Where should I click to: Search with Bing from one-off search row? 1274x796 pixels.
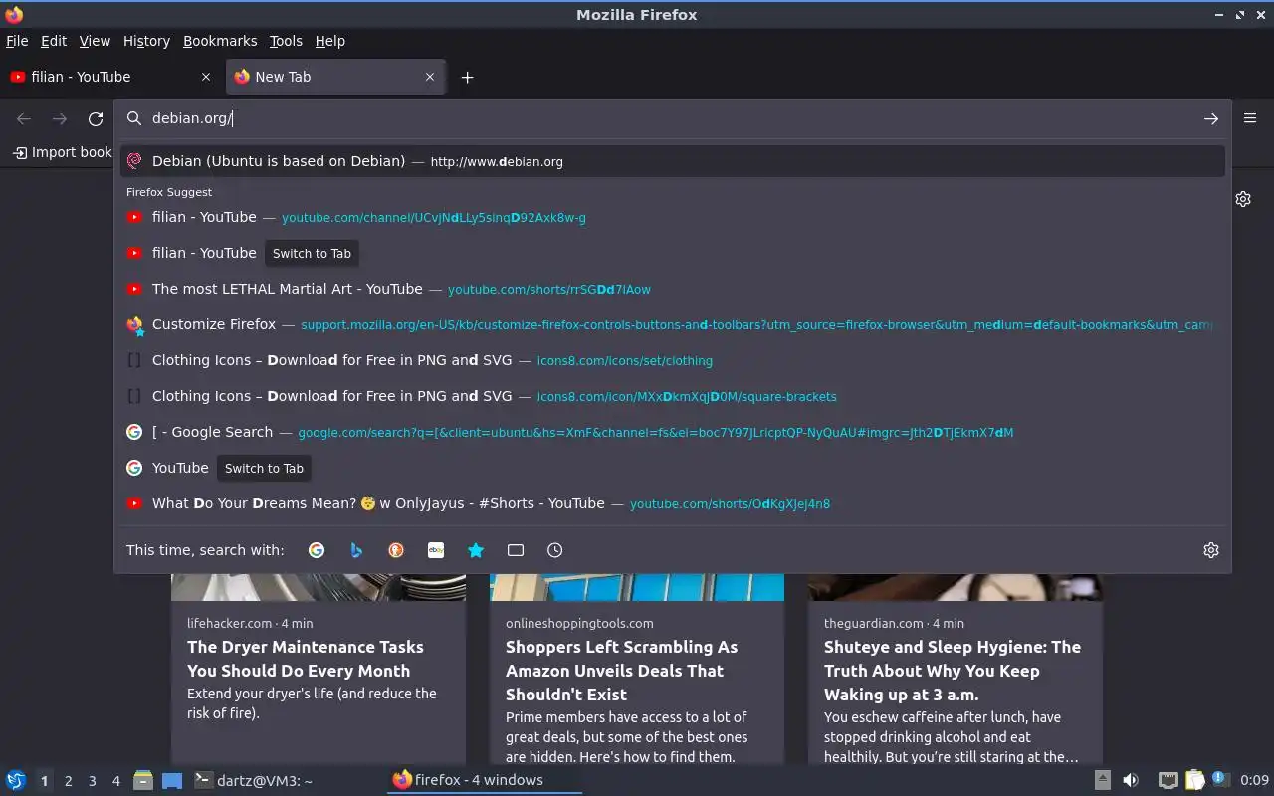pos(356,550)
